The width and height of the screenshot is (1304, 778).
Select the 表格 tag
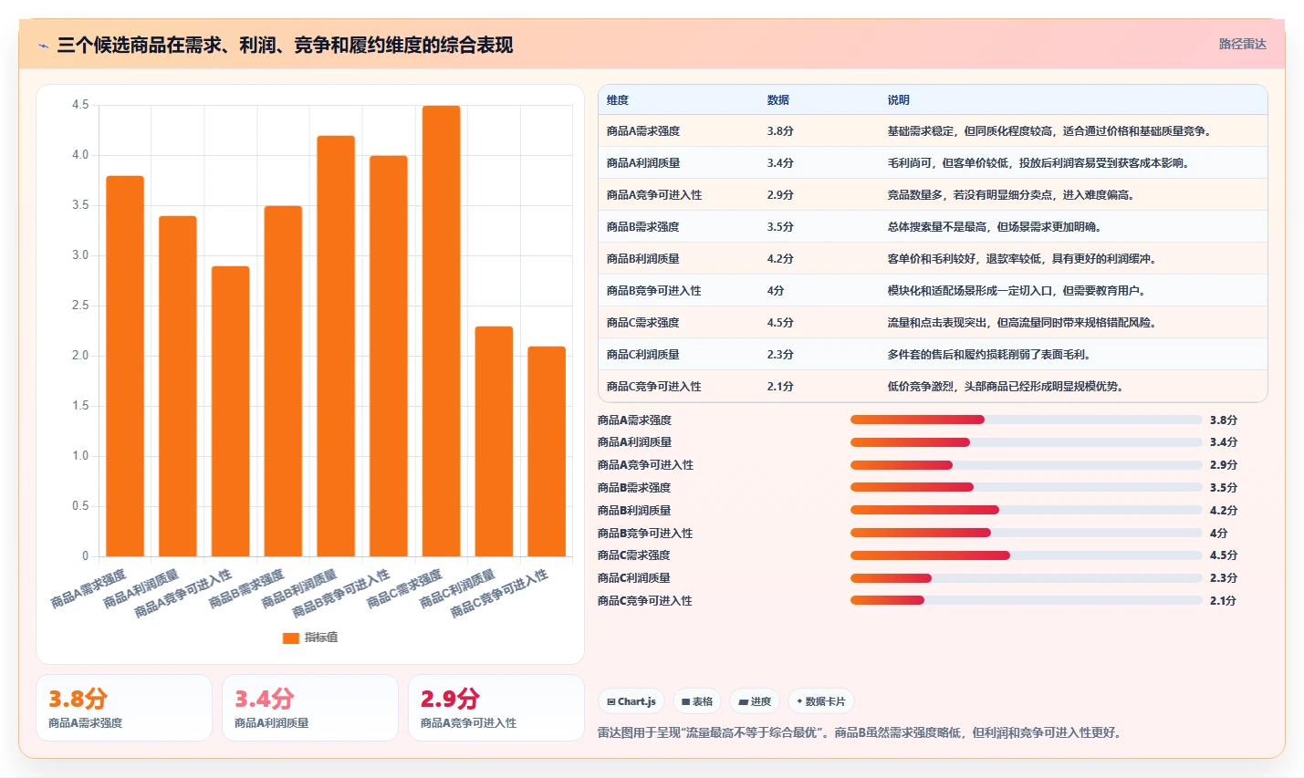tap(697, 701)
